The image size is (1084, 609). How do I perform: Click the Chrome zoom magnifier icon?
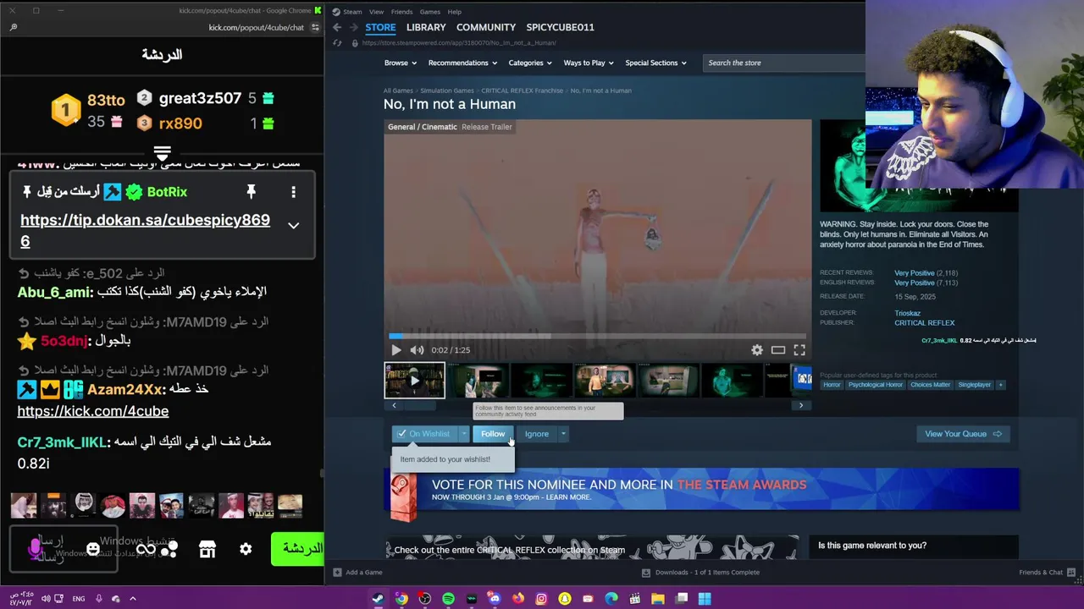pos(13,27)
